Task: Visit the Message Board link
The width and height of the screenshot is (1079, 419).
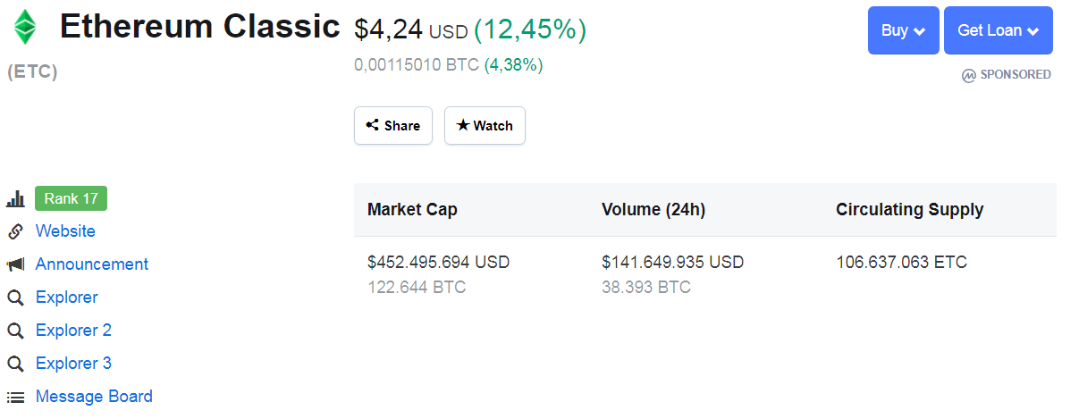Action: click(x=94, y=397)
